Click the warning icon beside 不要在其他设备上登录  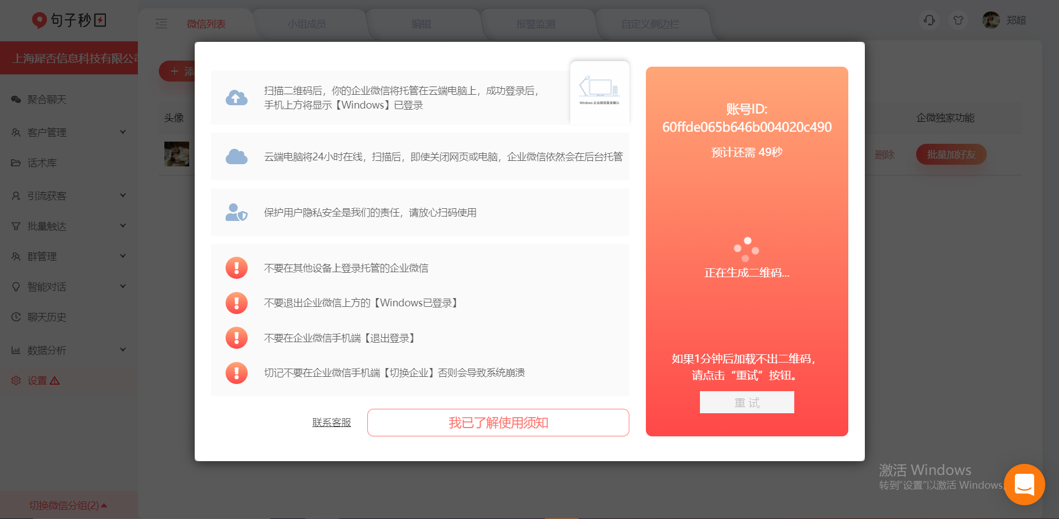click(237, 268)
